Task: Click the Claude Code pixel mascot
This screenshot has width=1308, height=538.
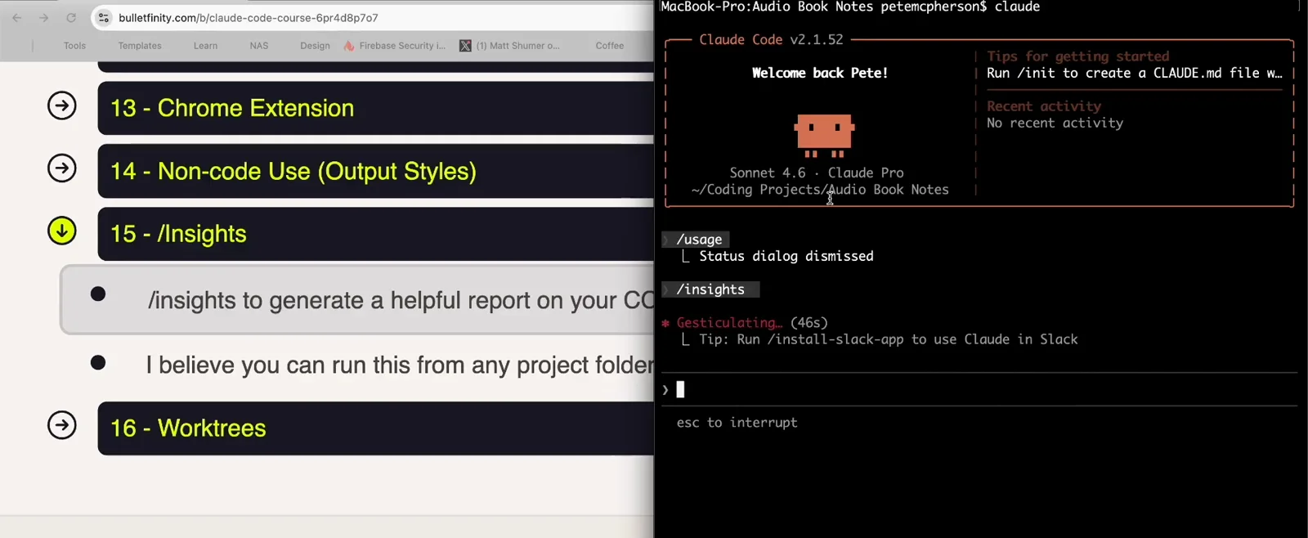Action: pos(824,136)
